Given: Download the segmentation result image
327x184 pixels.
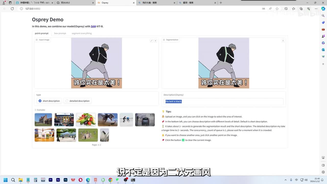Looking at the screenshot, I should point(283,40).
